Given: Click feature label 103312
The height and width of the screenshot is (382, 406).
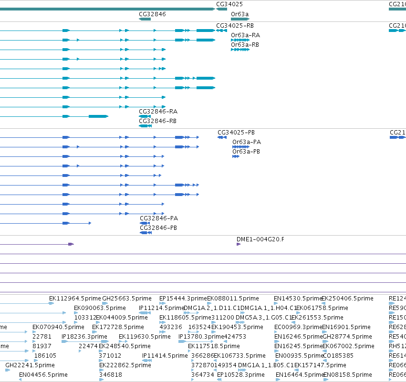Looking at the screenshot, I should tap(85, 318).
